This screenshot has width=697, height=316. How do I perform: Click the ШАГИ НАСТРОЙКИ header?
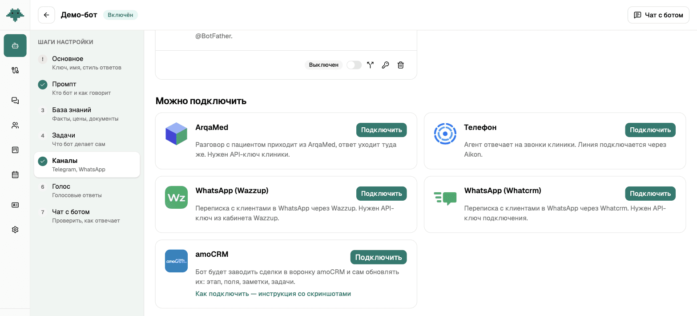(x=65, y=42)
